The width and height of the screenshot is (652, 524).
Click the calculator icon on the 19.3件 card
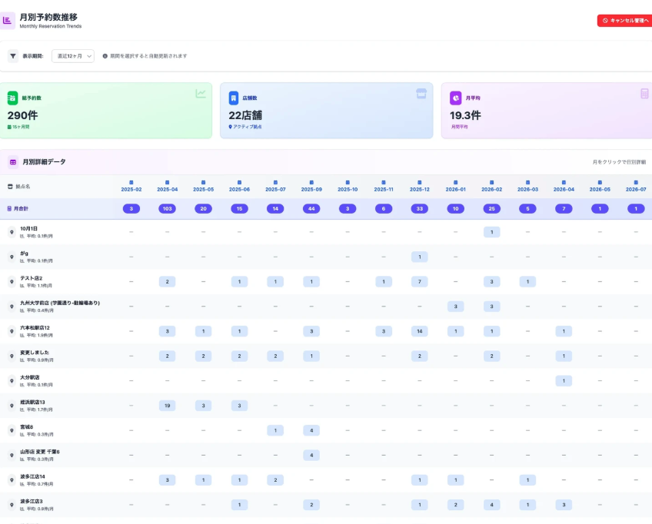point(644,94)
